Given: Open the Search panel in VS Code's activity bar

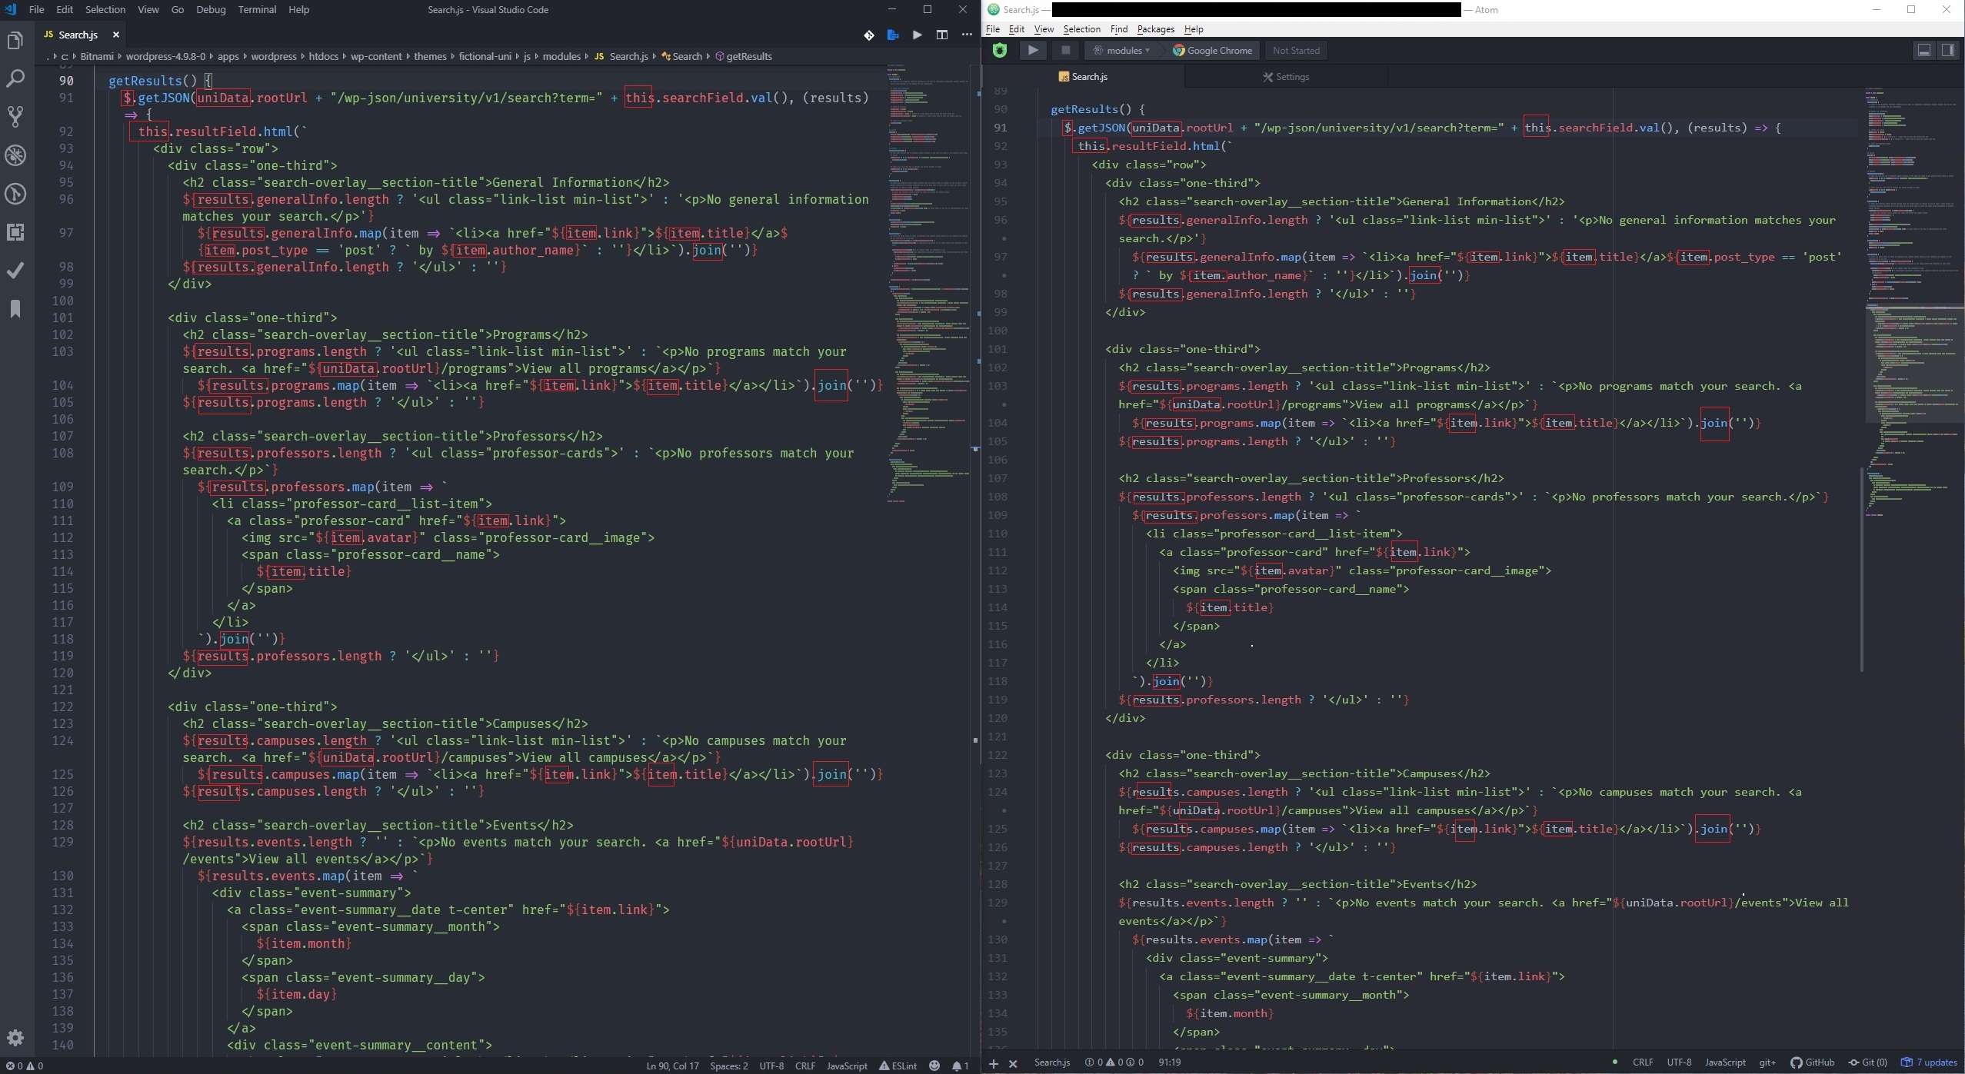Looking at the screenshot, I should pos(15,78).
